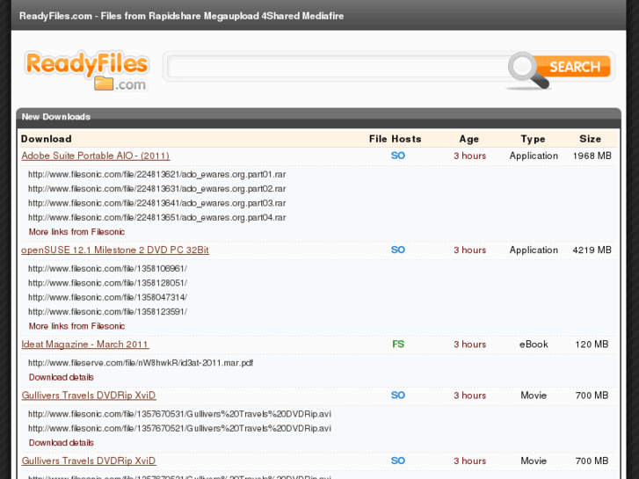The image size is (639, 479).
Task: Click the 1968 MB size value
Action: (592, 156)
